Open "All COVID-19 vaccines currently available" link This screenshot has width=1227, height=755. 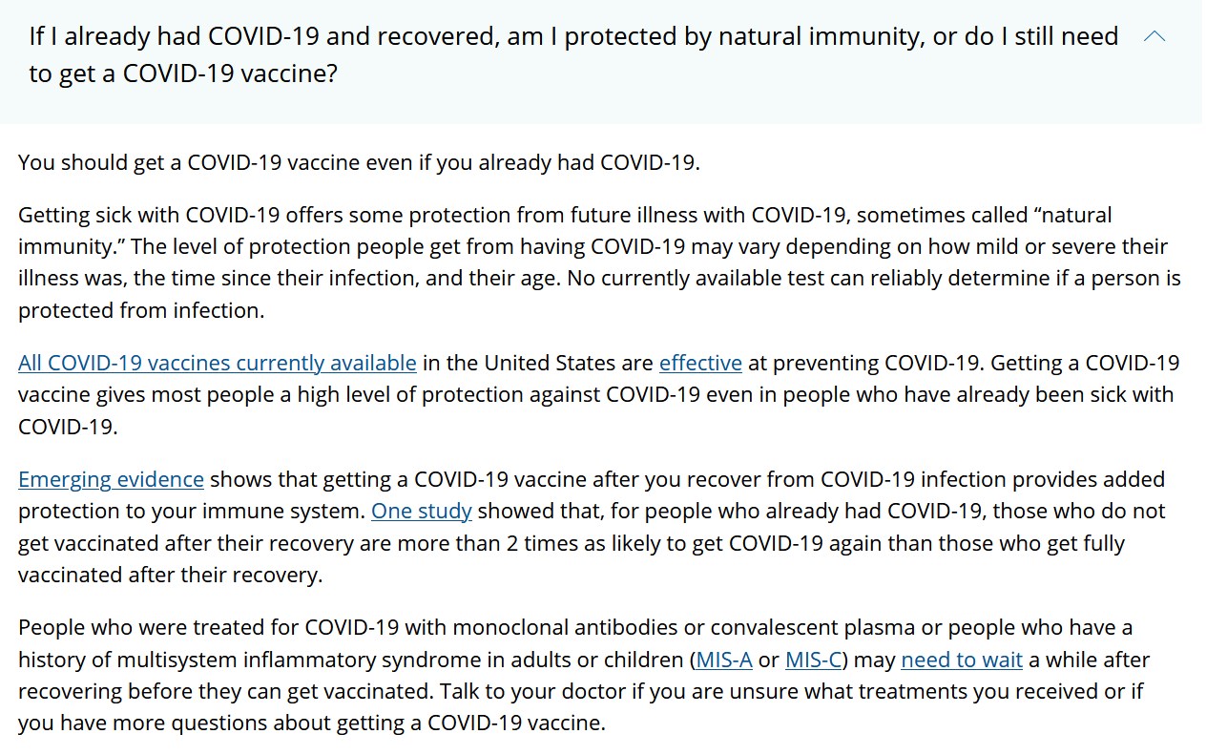tap(218, 364)
